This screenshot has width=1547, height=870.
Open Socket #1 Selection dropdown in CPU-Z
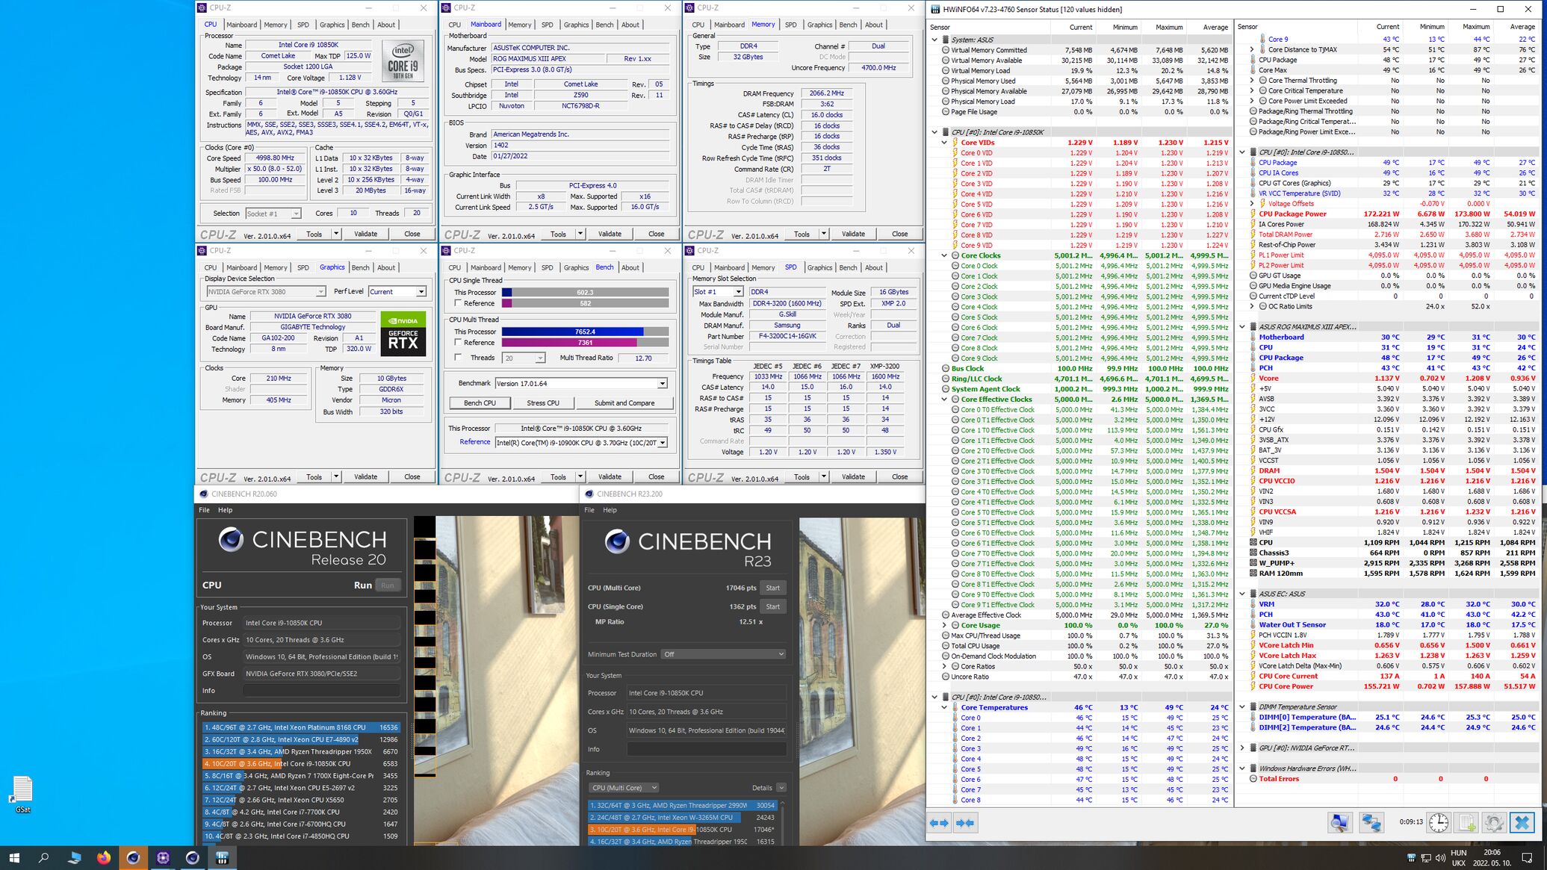pos(273,214)
